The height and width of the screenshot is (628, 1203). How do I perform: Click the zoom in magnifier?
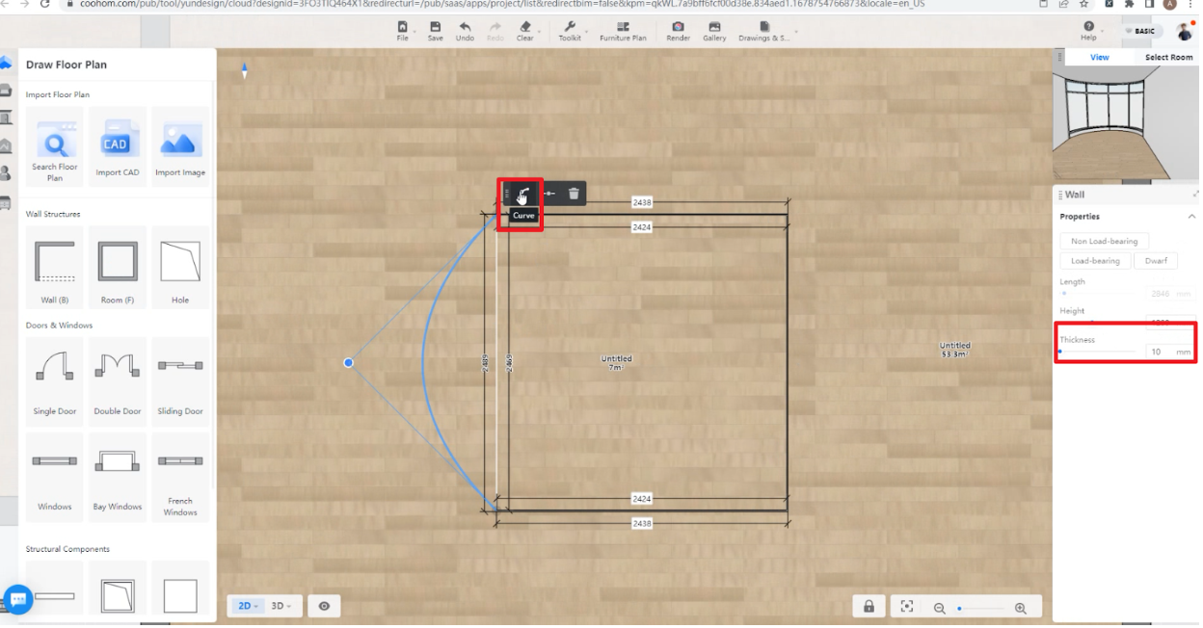[1021, 609]
